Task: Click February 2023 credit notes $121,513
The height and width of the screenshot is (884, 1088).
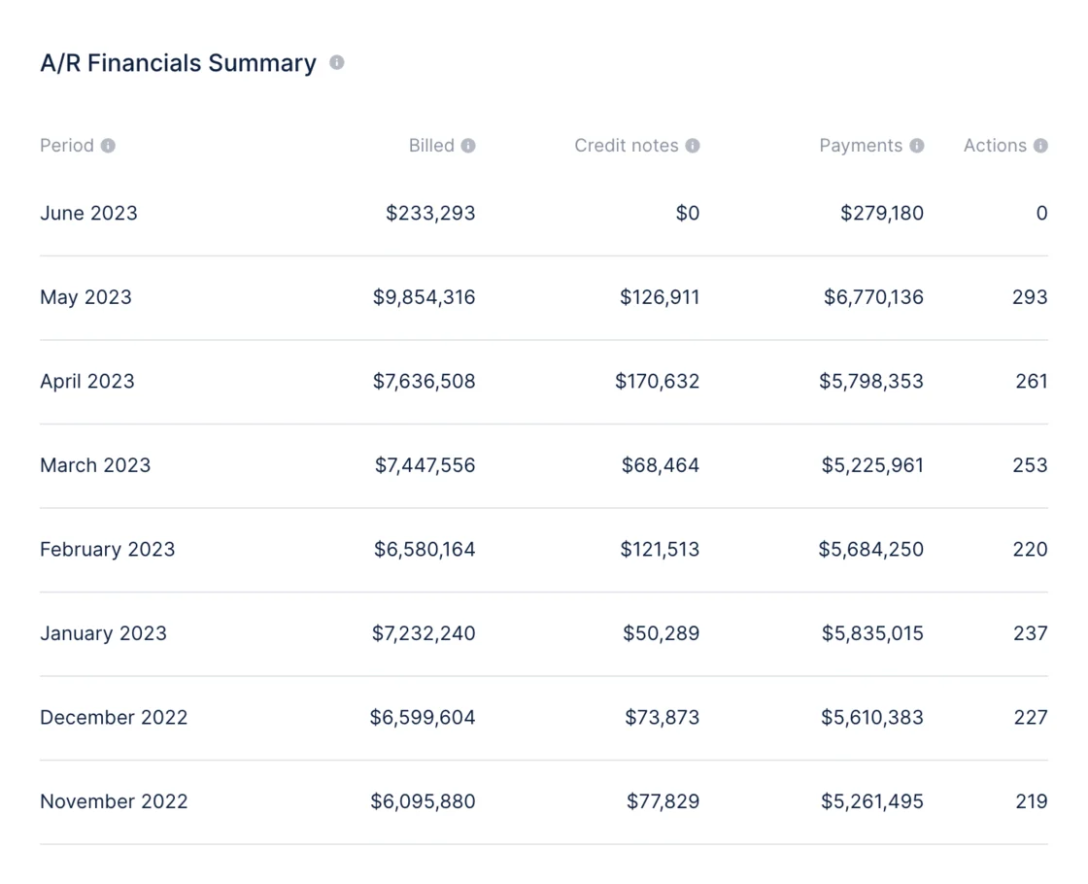Action: (x=660, y=549)
